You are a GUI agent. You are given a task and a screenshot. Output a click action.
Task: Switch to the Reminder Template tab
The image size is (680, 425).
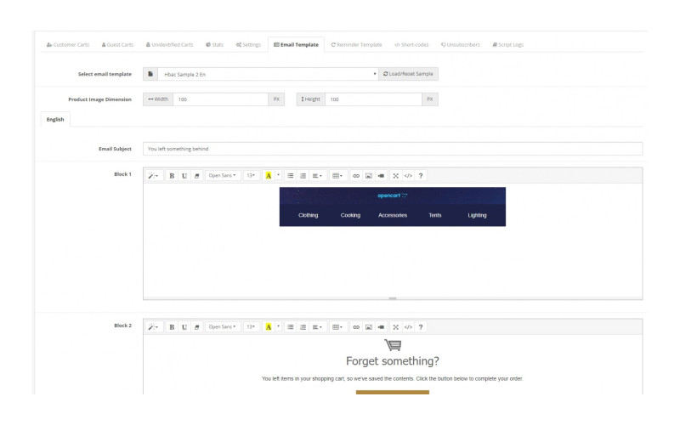point(356,44)
